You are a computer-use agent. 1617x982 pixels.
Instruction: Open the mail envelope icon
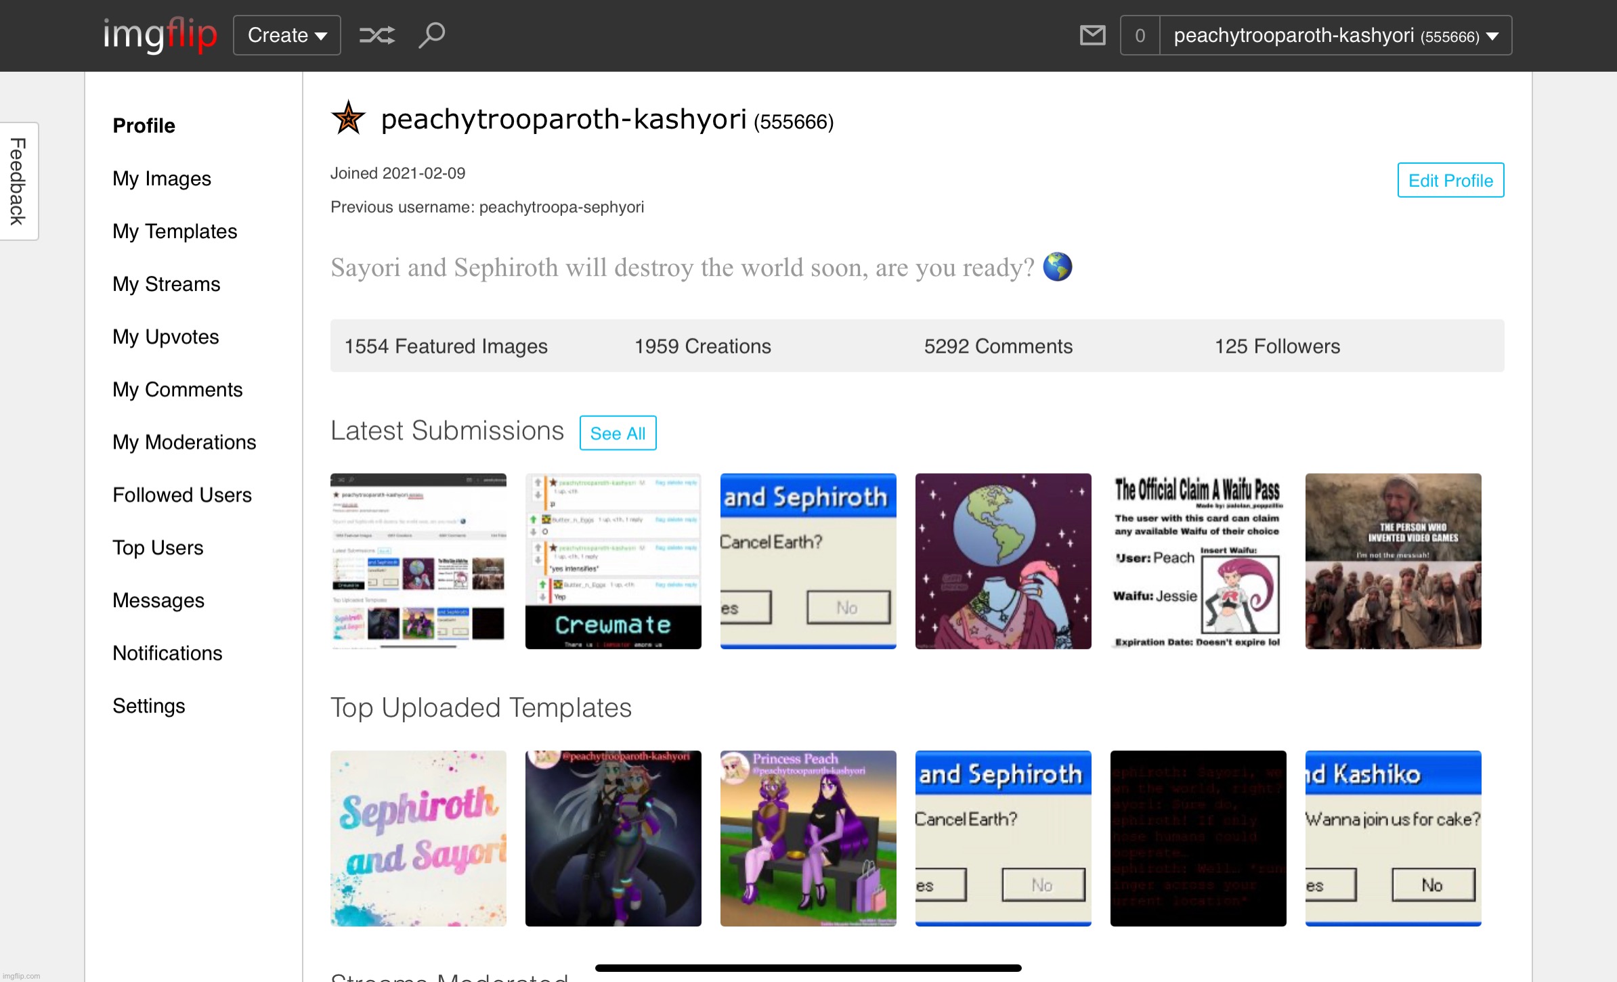pyautogui.click(x=1092, y=35)
